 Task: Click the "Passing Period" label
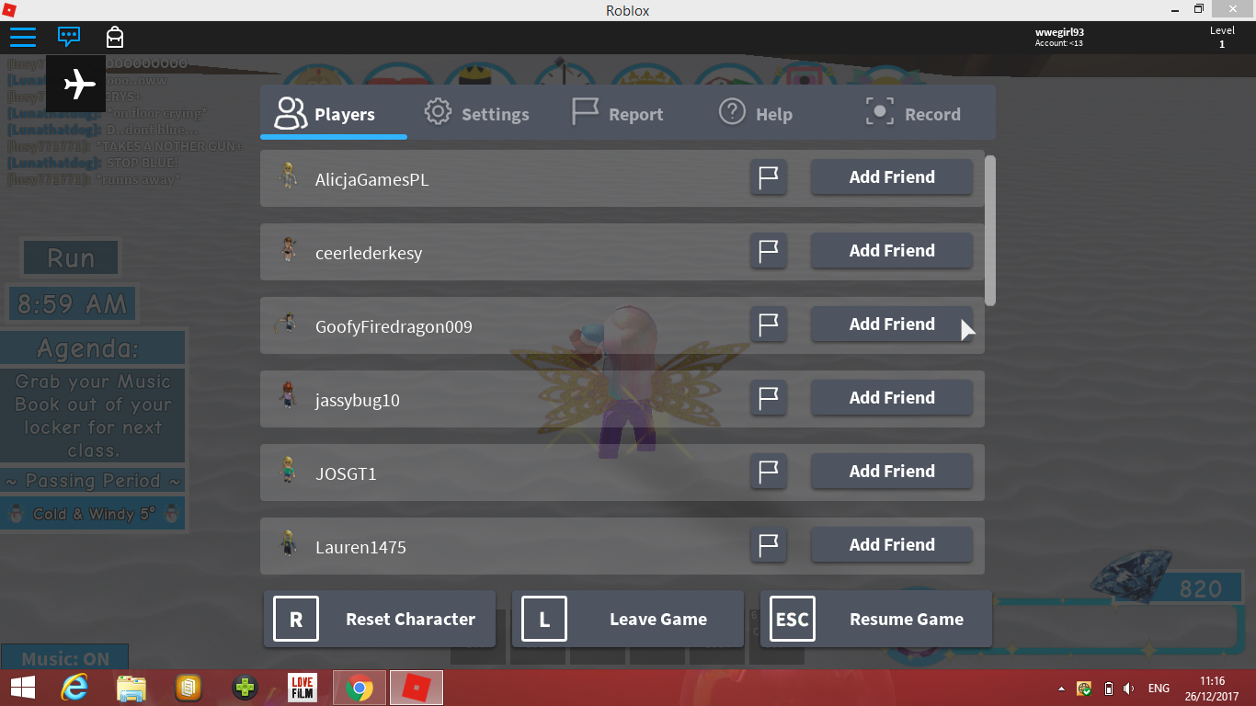pyautogui.click(x=94, y=481)
